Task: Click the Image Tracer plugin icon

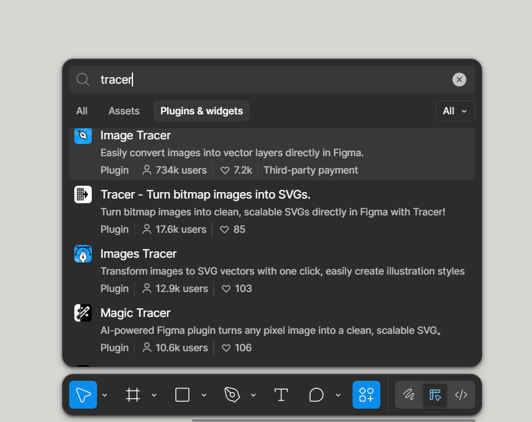Action: (83, 136)
